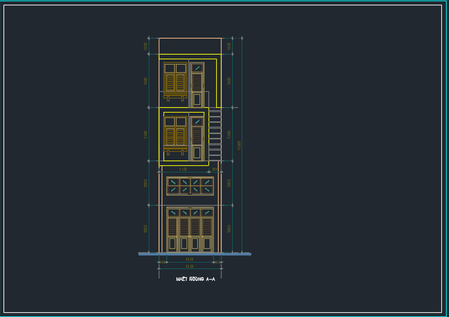Select the second floor door beside the stairs

(x=197, y=138)
